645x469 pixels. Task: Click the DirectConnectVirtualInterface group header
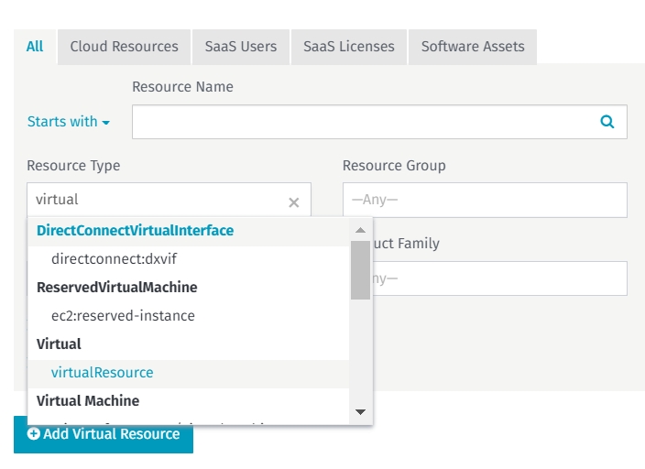[x=135, y=231]
